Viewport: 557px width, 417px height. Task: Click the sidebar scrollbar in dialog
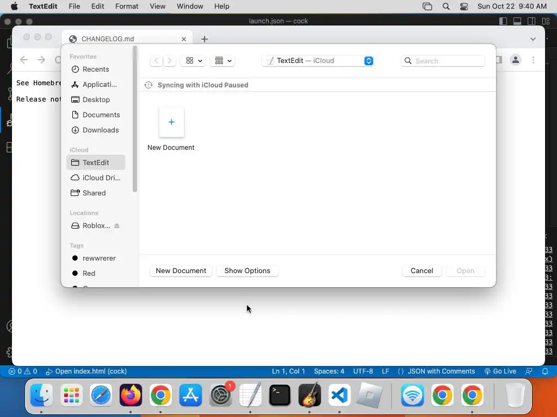point(135,119)
